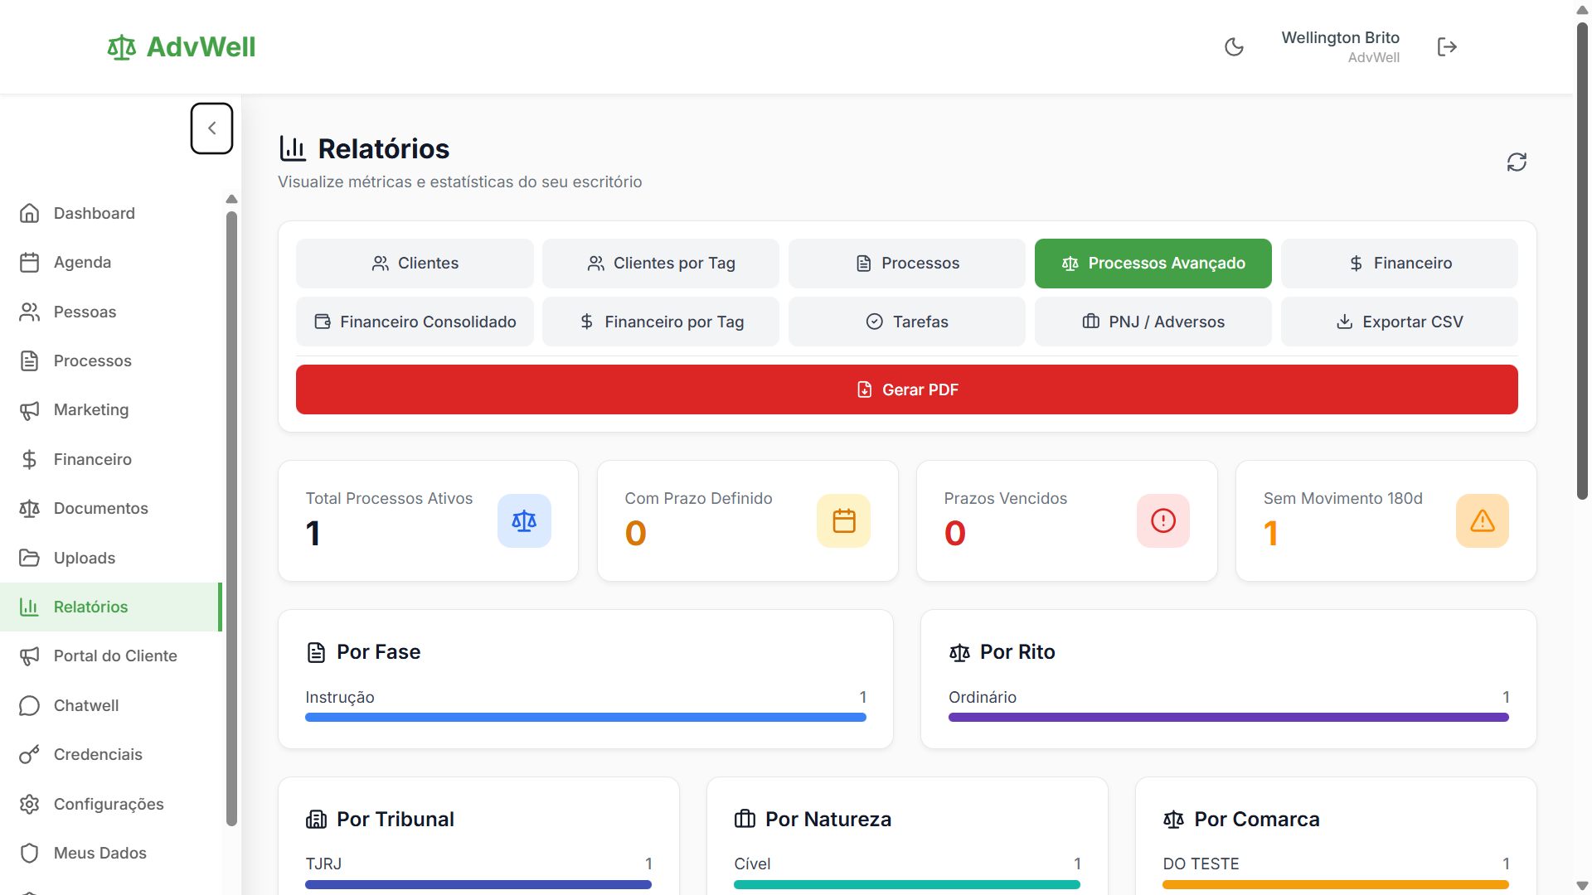Toggle dark mode moon icon

point(1234,47)
